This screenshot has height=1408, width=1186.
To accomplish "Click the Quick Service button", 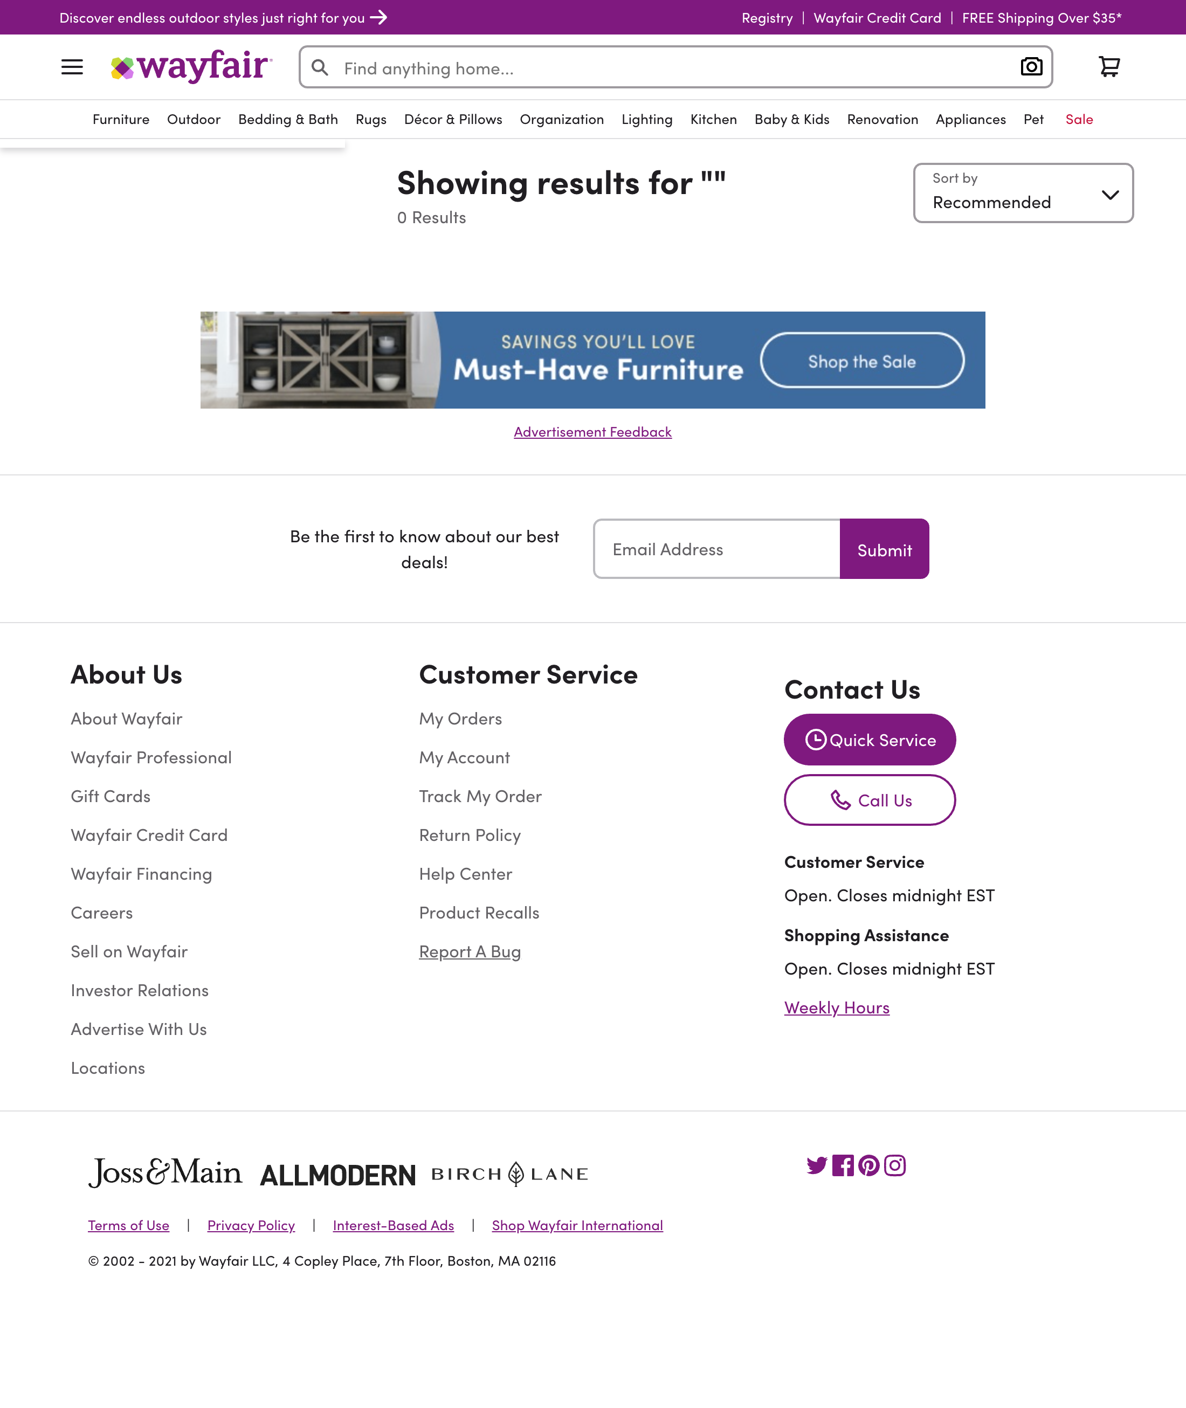I will click(x=870, y=738).
